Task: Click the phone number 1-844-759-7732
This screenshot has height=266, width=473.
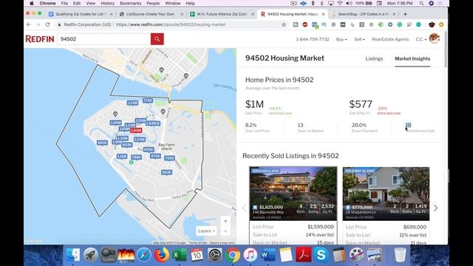Action: (x=313, y=39)
